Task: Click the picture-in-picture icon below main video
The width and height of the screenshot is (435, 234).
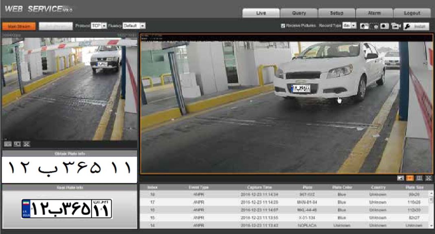Action: click(x=400, y=178)
